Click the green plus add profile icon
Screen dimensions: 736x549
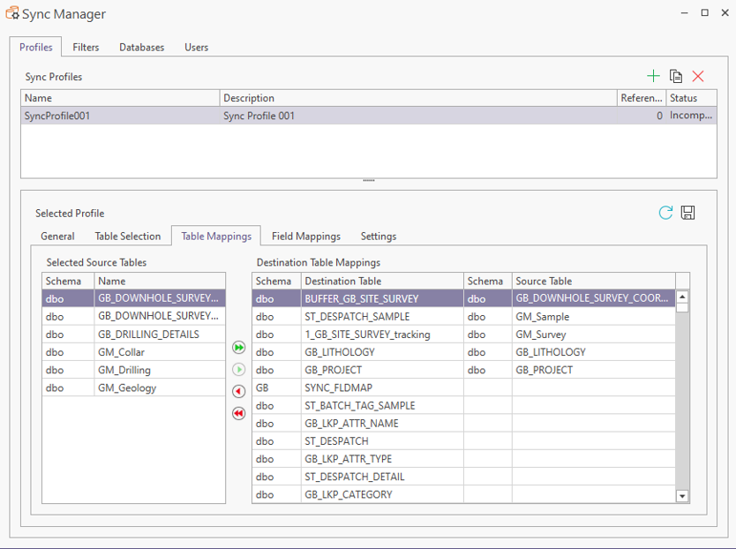[653, 77]
